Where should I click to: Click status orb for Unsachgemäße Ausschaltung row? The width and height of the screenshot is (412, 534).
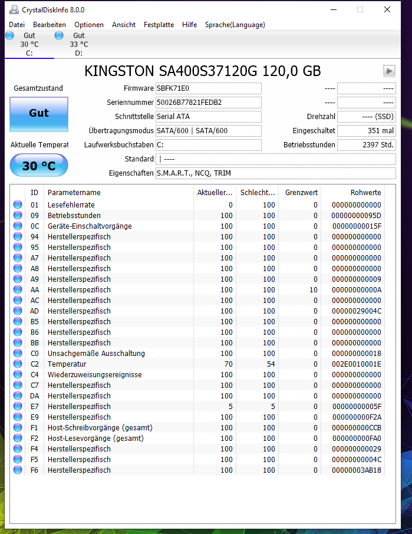click(x=18, y=353)
